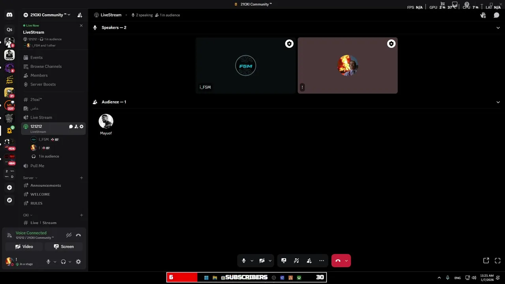Close the Live Now stage banner
Viewport: 505px width, 284px height.
(81, 25)
